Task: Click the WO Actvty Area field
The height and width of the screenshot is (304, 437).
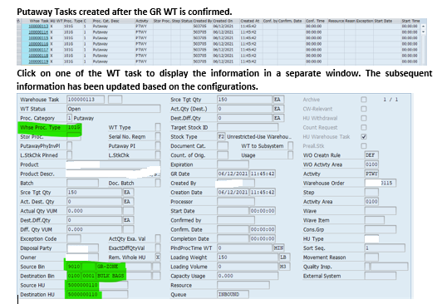Action: coord(371,164)
